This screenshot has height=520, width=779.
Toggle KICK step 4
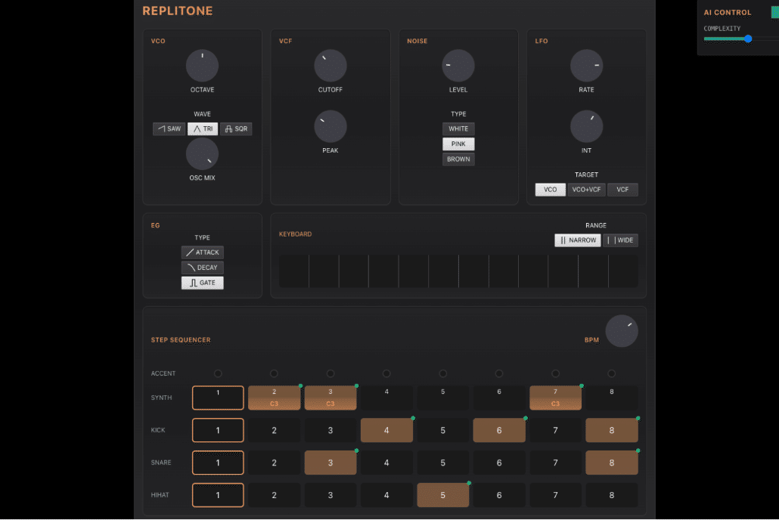pos(386,431)
